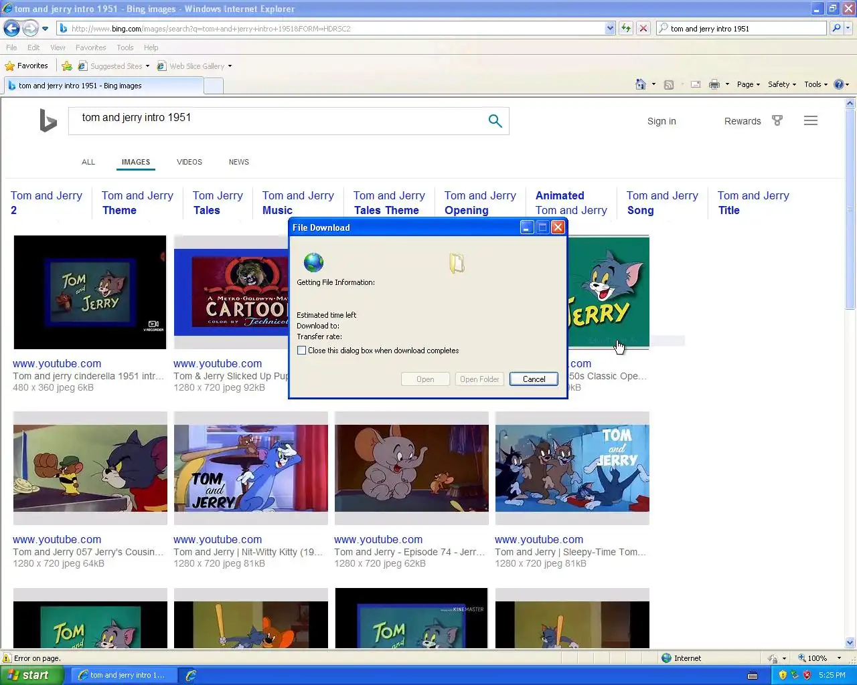Open a new blank tab
The height and width of the screenshot is (685, 857).
pos(213,86)
